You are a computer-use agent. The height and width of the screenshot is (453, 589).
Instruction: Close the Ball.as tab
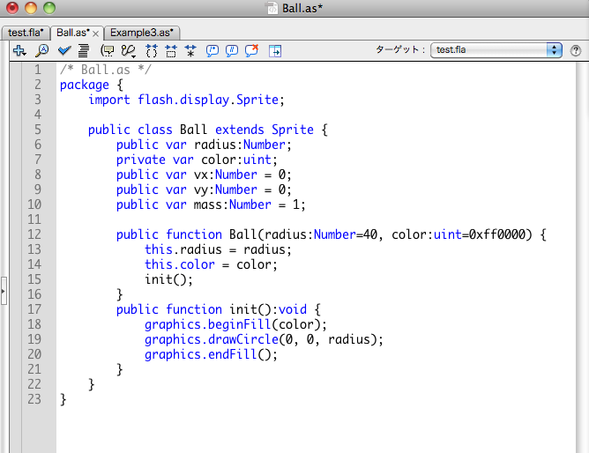[x=96, y=33]
